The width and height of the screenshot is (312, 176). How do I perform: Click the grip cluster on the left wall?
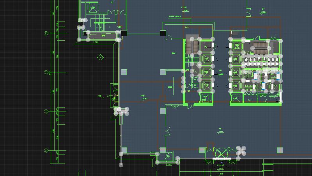pyautogui.click(x=121, y=111)
